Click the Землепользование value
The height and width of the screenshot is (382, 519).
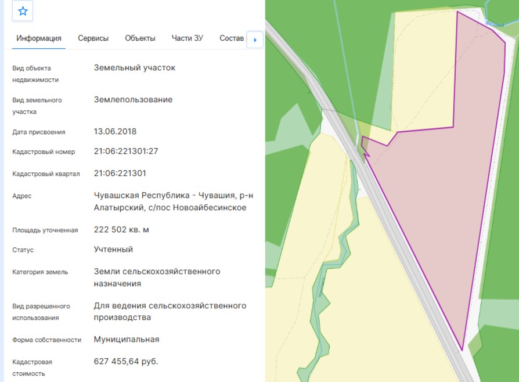click(x=133, y=100)
